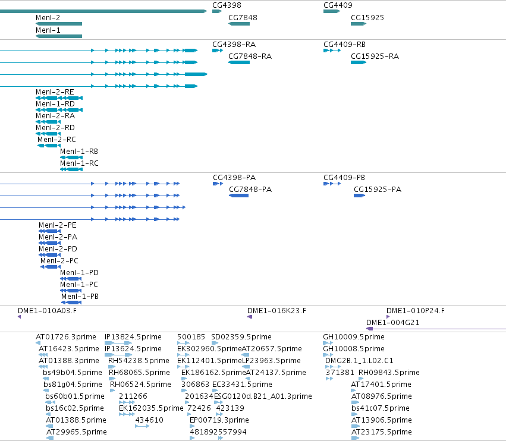This screenshot has height=441, width=506.
Task: Select transcript CG7848-RA
Action: click(239, 62)
